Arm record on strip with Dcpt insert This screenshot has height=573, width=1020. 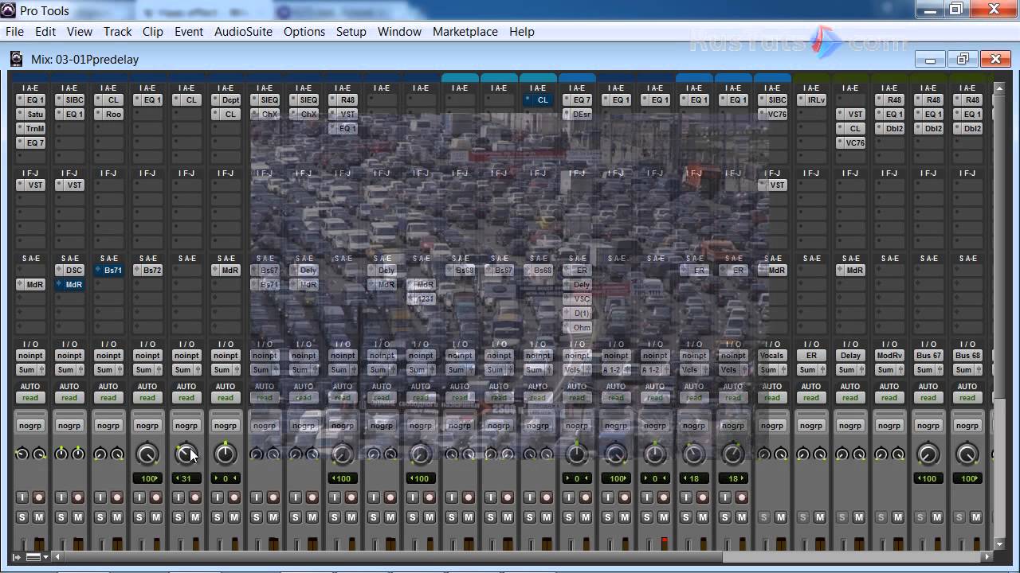click(x=233, y=497)
